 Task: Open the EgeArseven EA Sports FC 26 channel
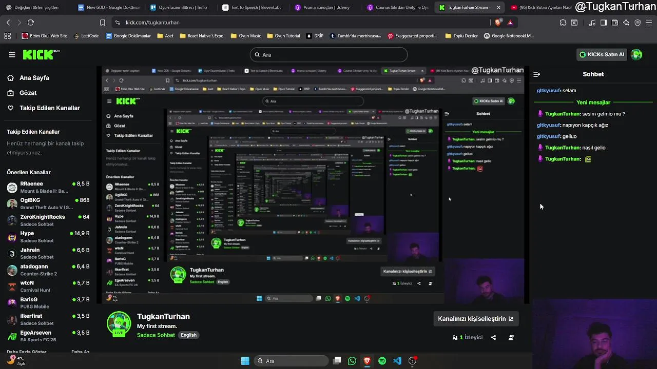pos(48,336)
